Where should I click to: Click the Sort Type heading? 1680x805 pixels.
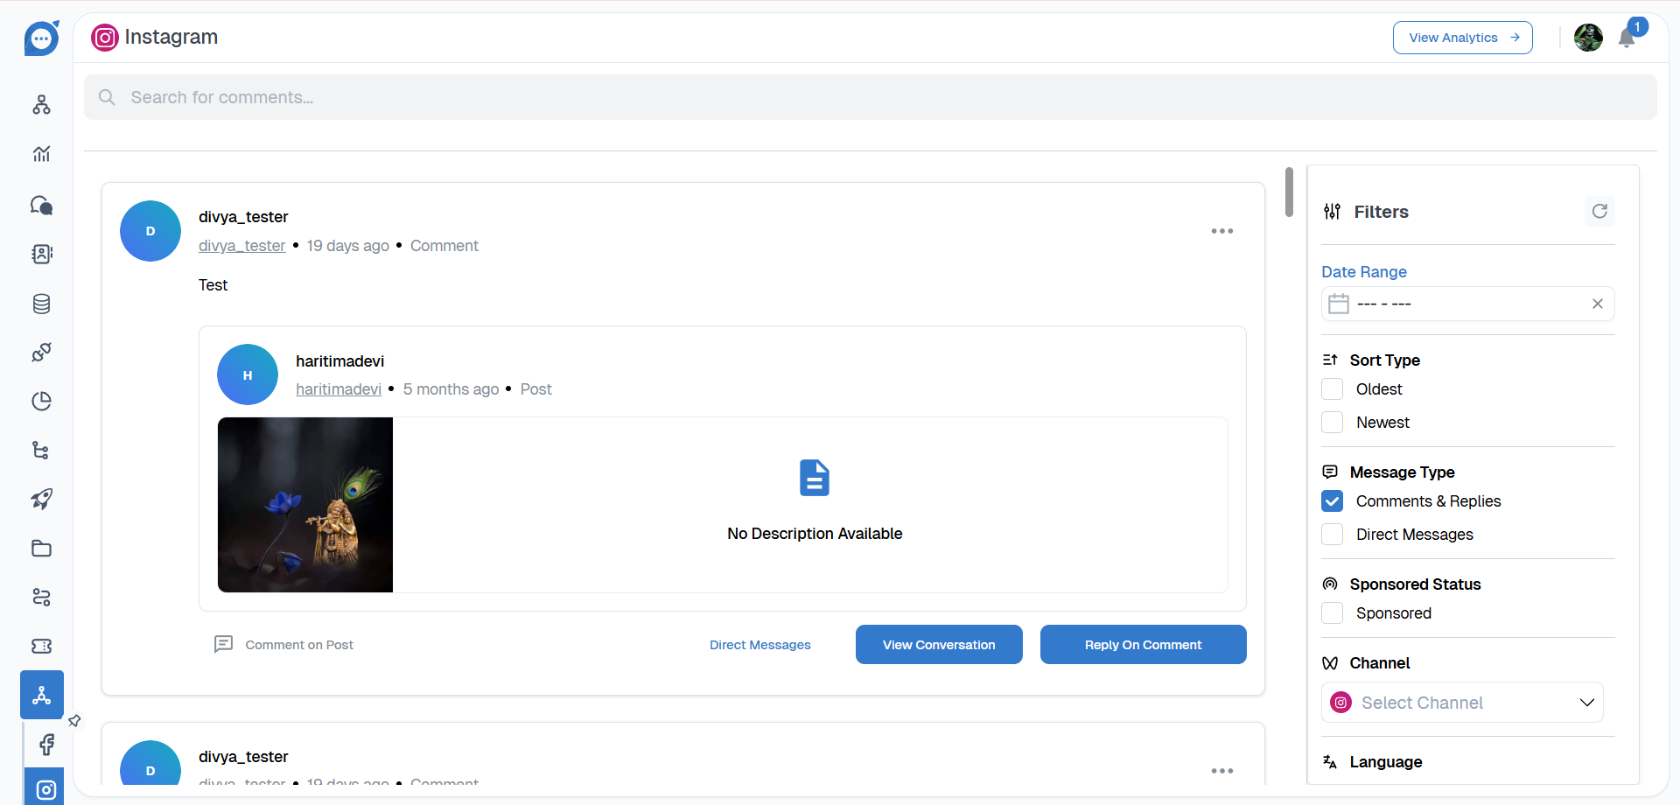coord(1384,360)
